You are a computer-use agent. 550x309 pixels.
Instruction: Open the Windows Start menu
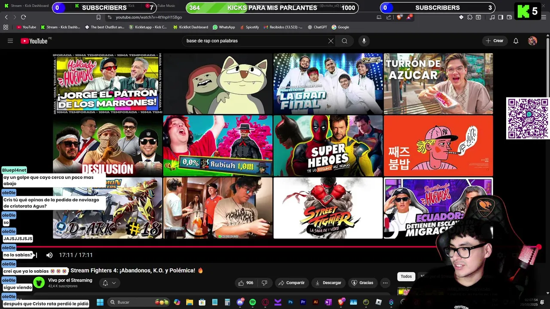[100, 302]
